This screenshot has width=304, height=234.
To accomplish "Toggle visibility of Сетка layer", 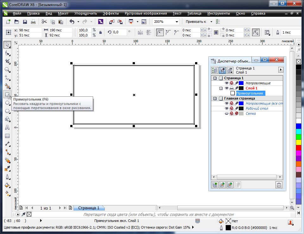I will point(226,114).
